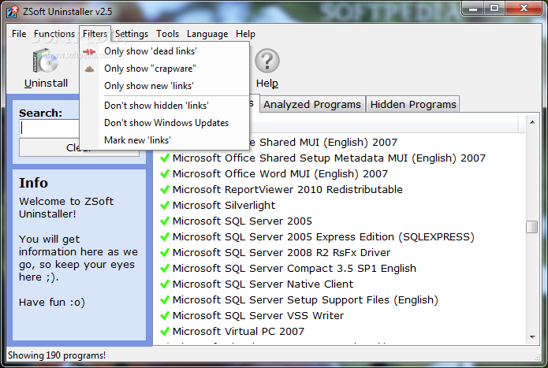Viewport: 548px width, 368px height.
Task: Open the Functions menu
Action: (54, 34)
